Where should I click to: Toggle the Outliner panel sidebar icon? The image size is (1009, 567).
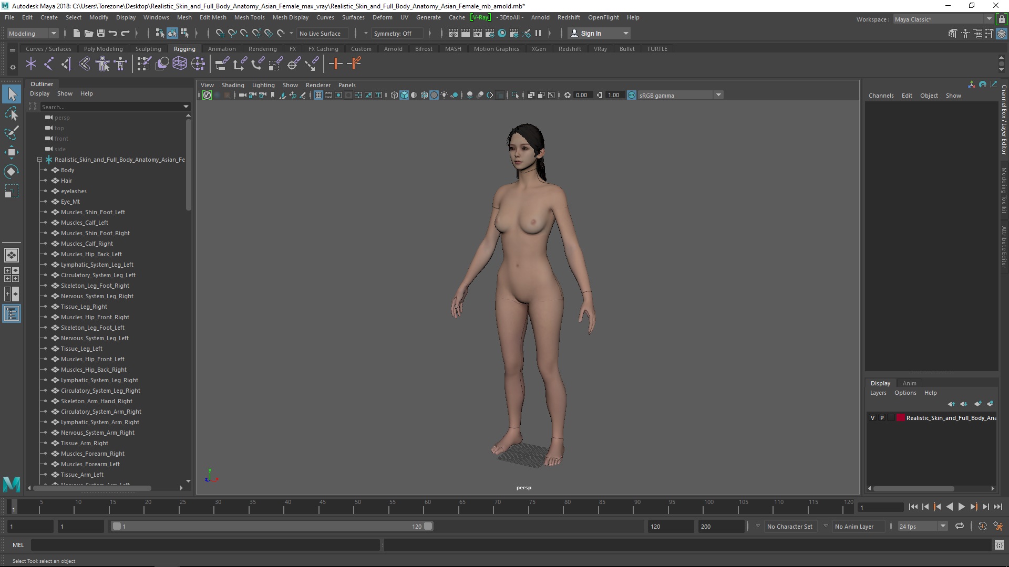click(x=12, y=314)
